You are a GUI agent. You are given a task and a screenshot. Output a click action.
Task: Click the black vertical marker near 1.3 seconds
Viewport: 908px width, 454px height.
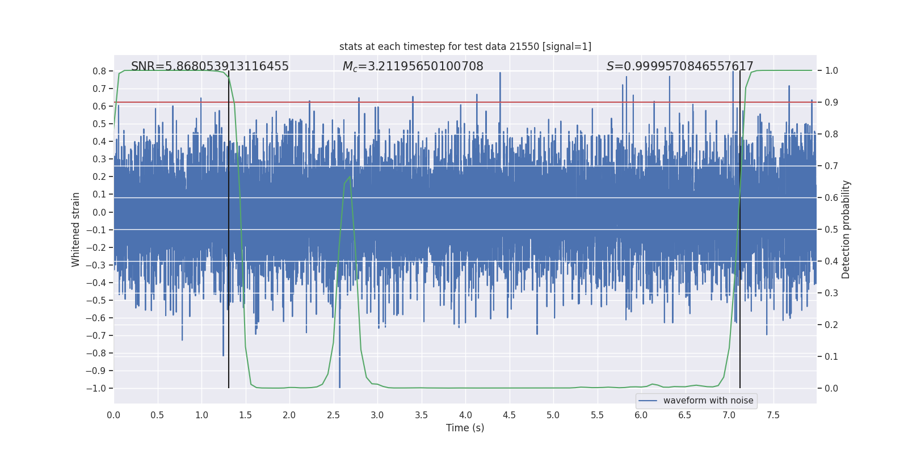[229, 229]
